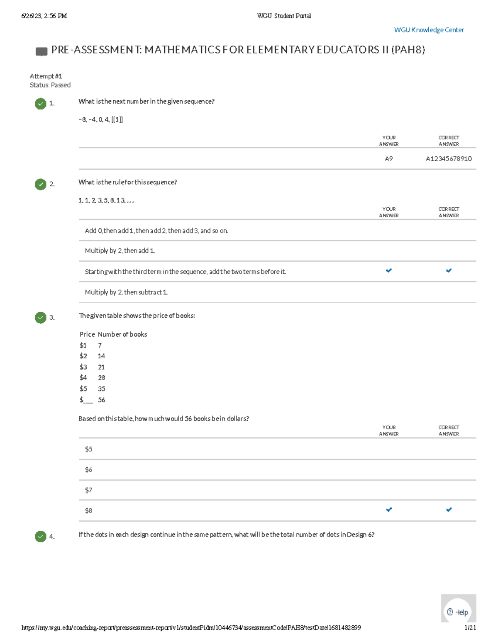The height and width of the screenshot is (644, 498).
Task: Click the Help button icon
Action: pos(450,612)
